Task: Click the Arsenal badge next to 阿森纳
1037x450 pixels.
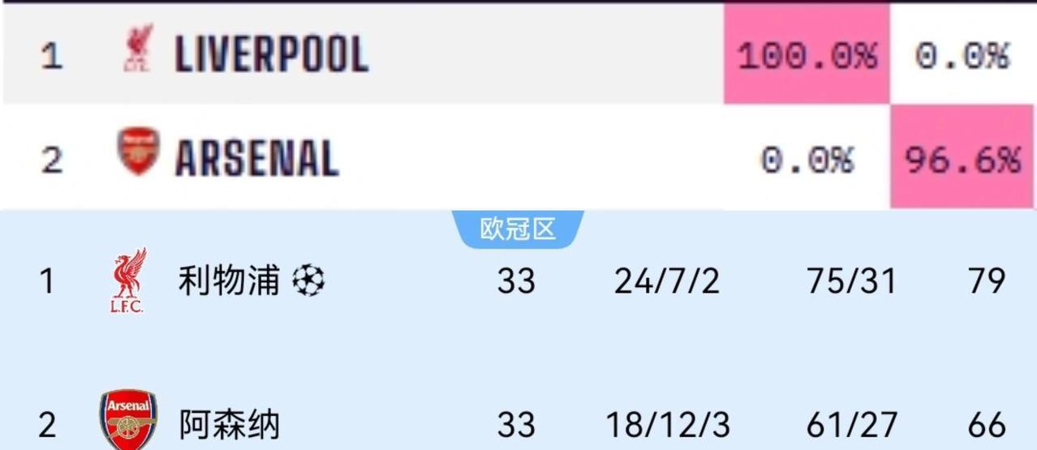Action: click(128, 421)
